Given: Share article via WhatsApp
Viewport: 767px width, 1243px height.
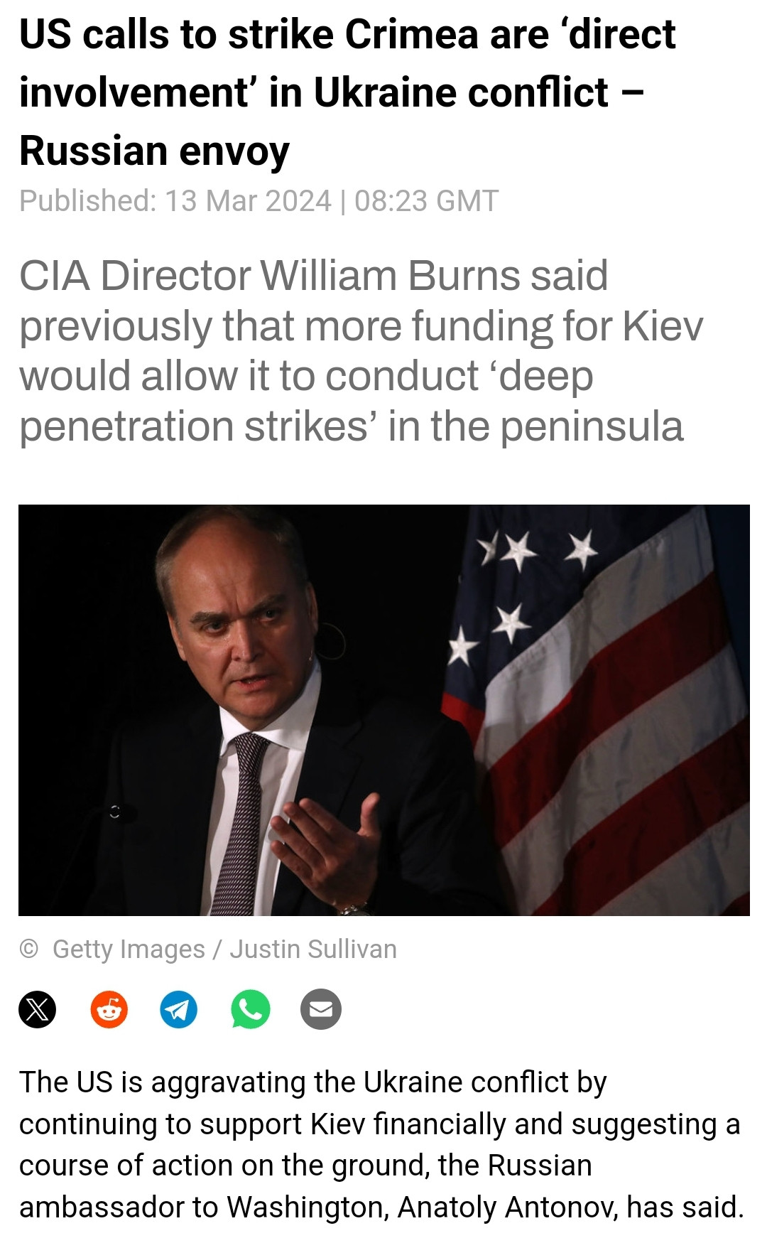Looking at the screenshot, I should coord(250,1009).
